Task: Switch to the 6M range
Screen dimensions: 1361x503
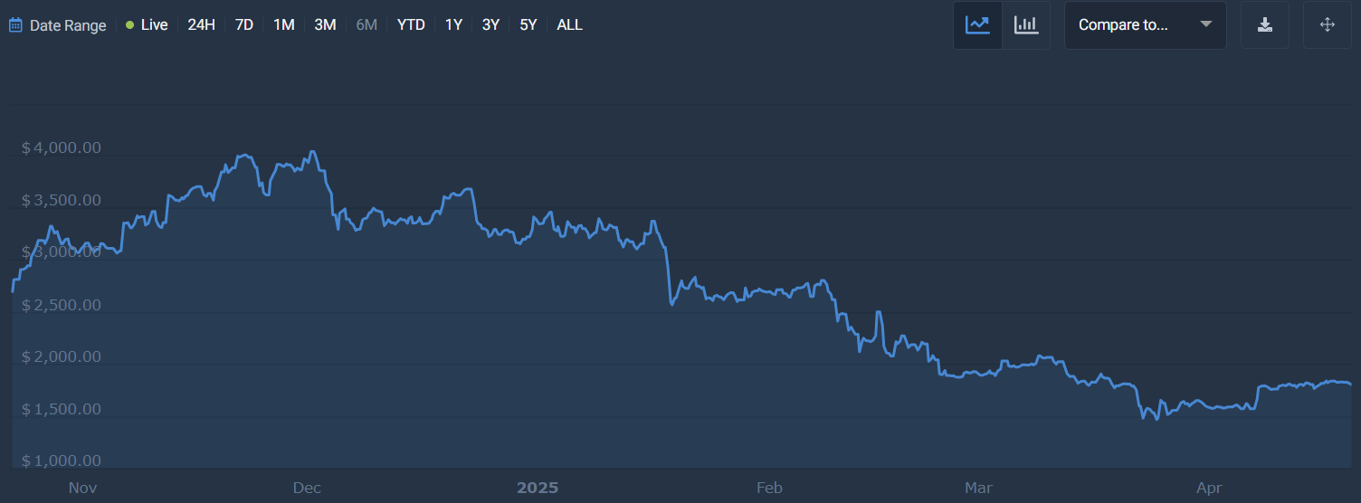Action: 366,25
